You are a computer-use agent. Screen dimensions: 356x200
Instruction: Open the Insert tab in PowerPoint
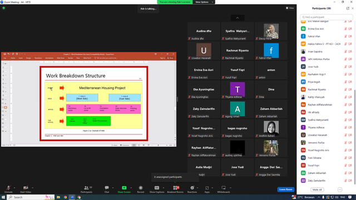[21, 58]
